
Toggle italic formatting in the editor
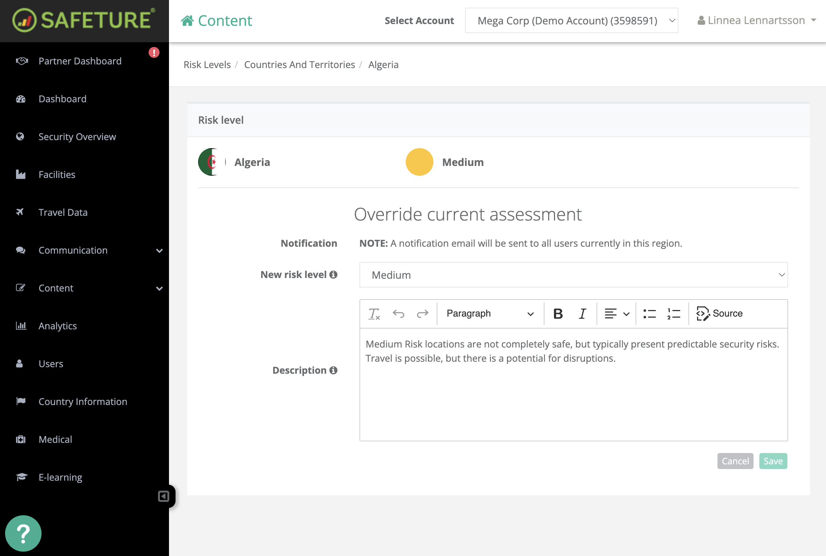pos(582,314)
